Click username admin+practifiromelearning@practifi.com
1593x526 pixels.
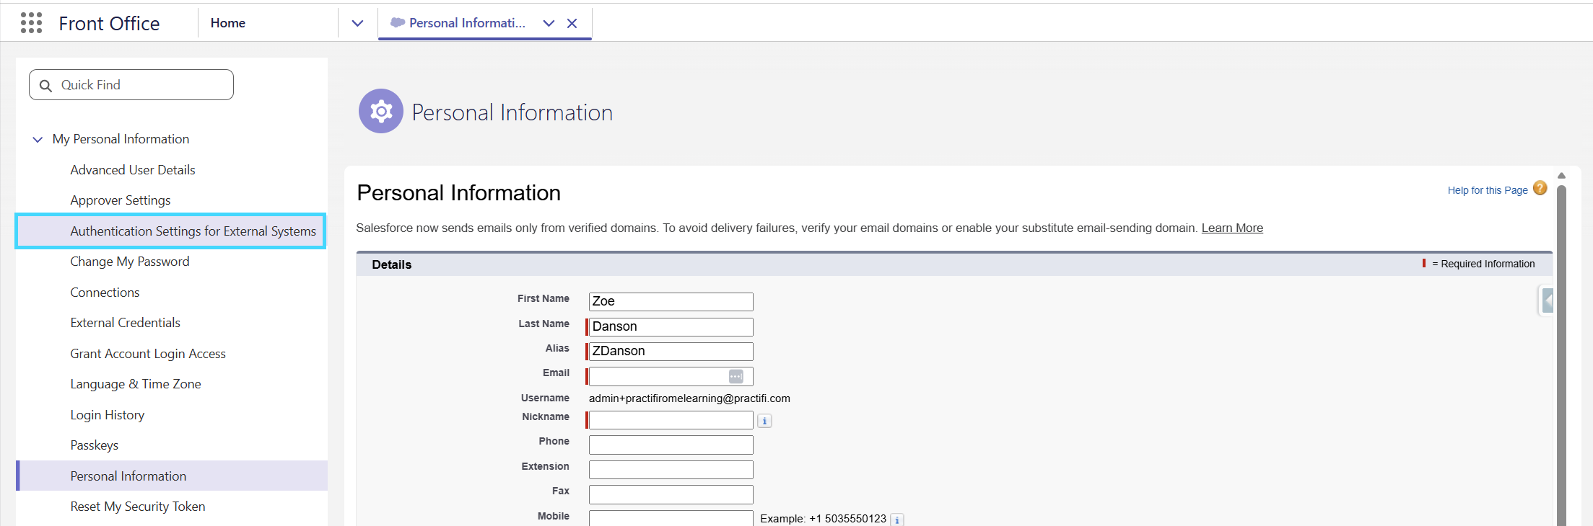pos(689,398)
